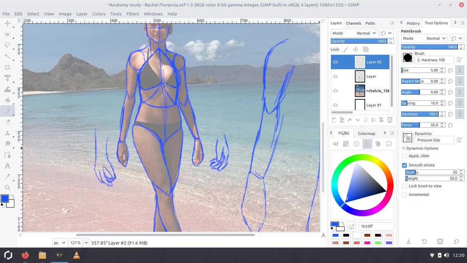Screen dimensions: 467x263
Task: Hide the rchelcia_126 layer
Action: point(335,90)
